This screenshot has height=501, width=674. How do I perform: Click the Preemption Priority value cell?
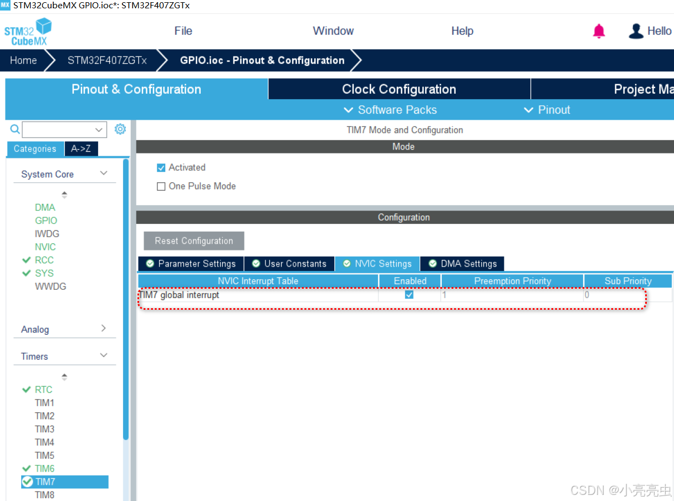click(512, 295)
